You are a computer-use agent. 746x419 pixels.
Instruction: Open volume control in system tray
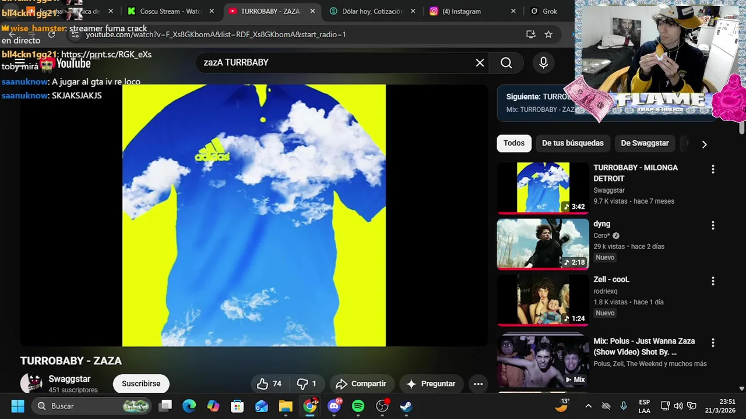[678, 406]
